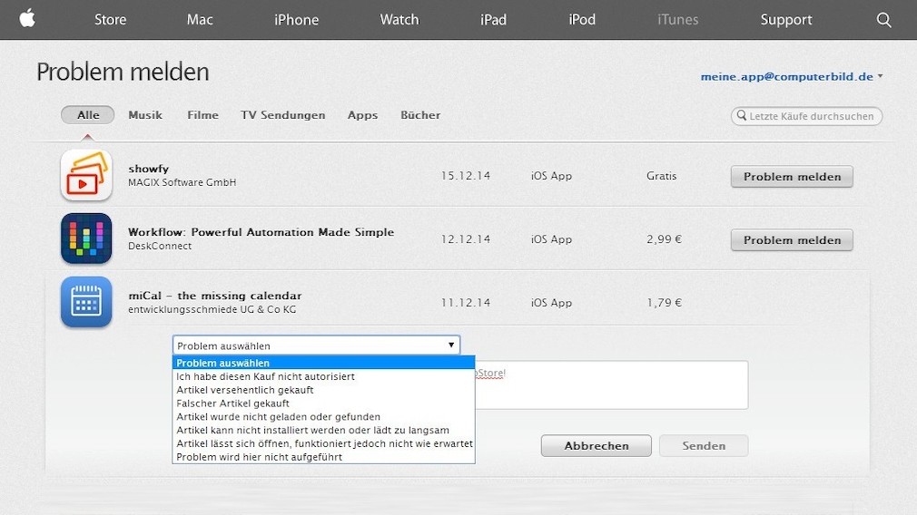The height and width of the screenshot is (515, 917).
Task: Switch to the TV Sendungen tab
Action: tap(283, 115)
